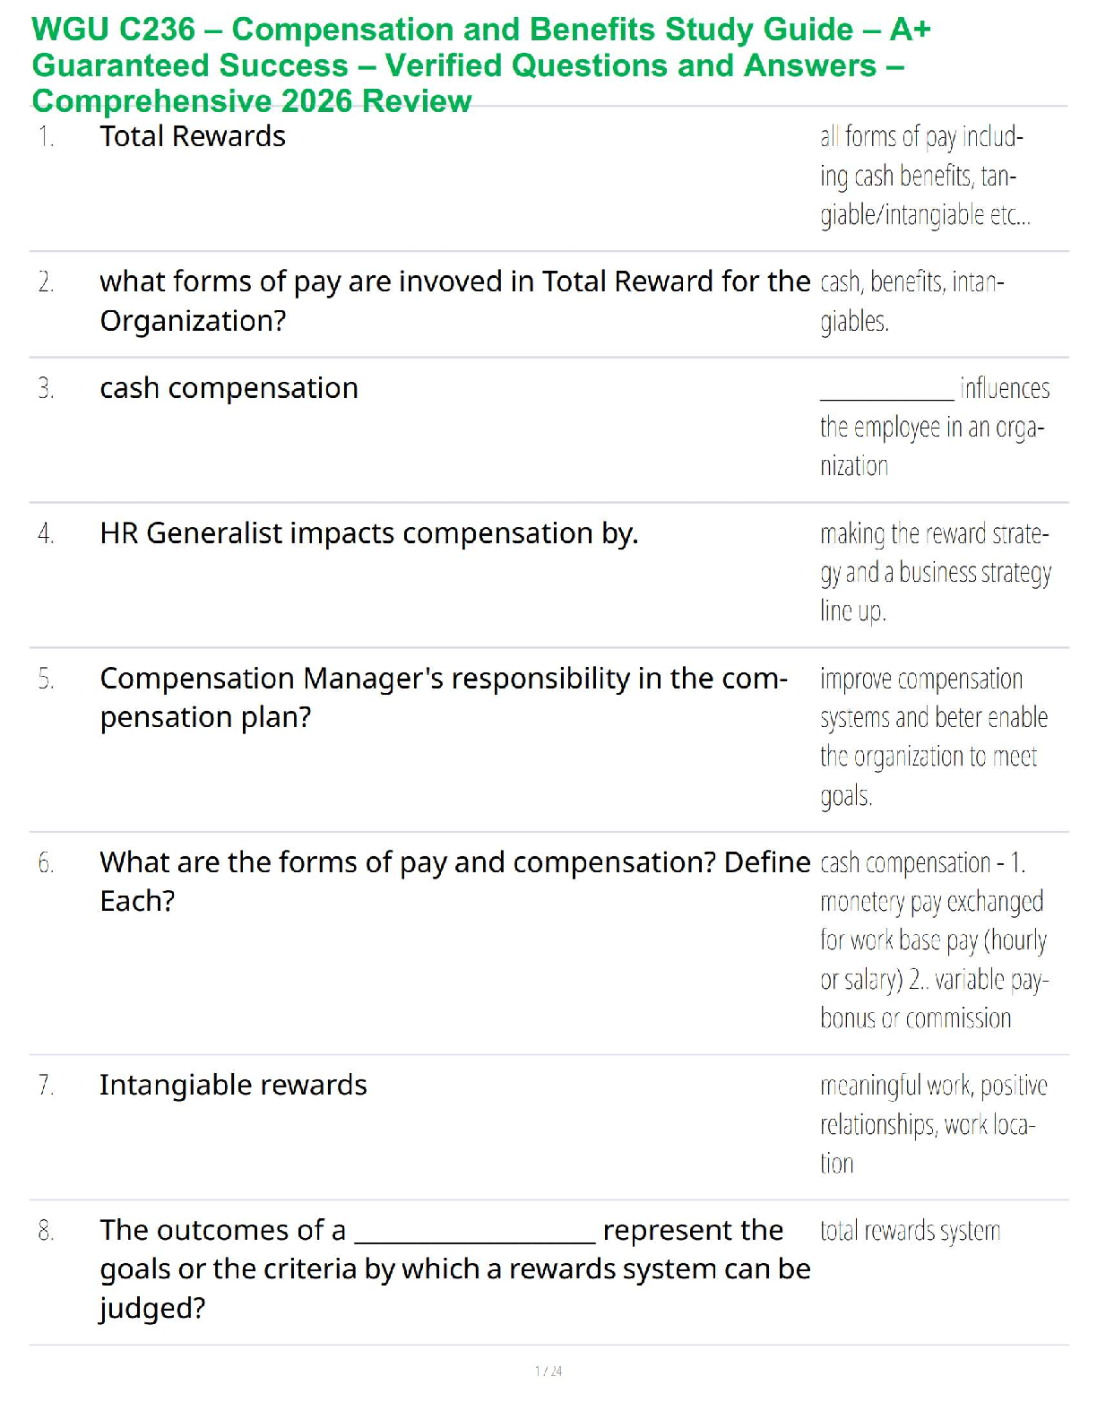Select "HR Generalist impacts compensation by."
The image size is (1097, 1420).
368,533
